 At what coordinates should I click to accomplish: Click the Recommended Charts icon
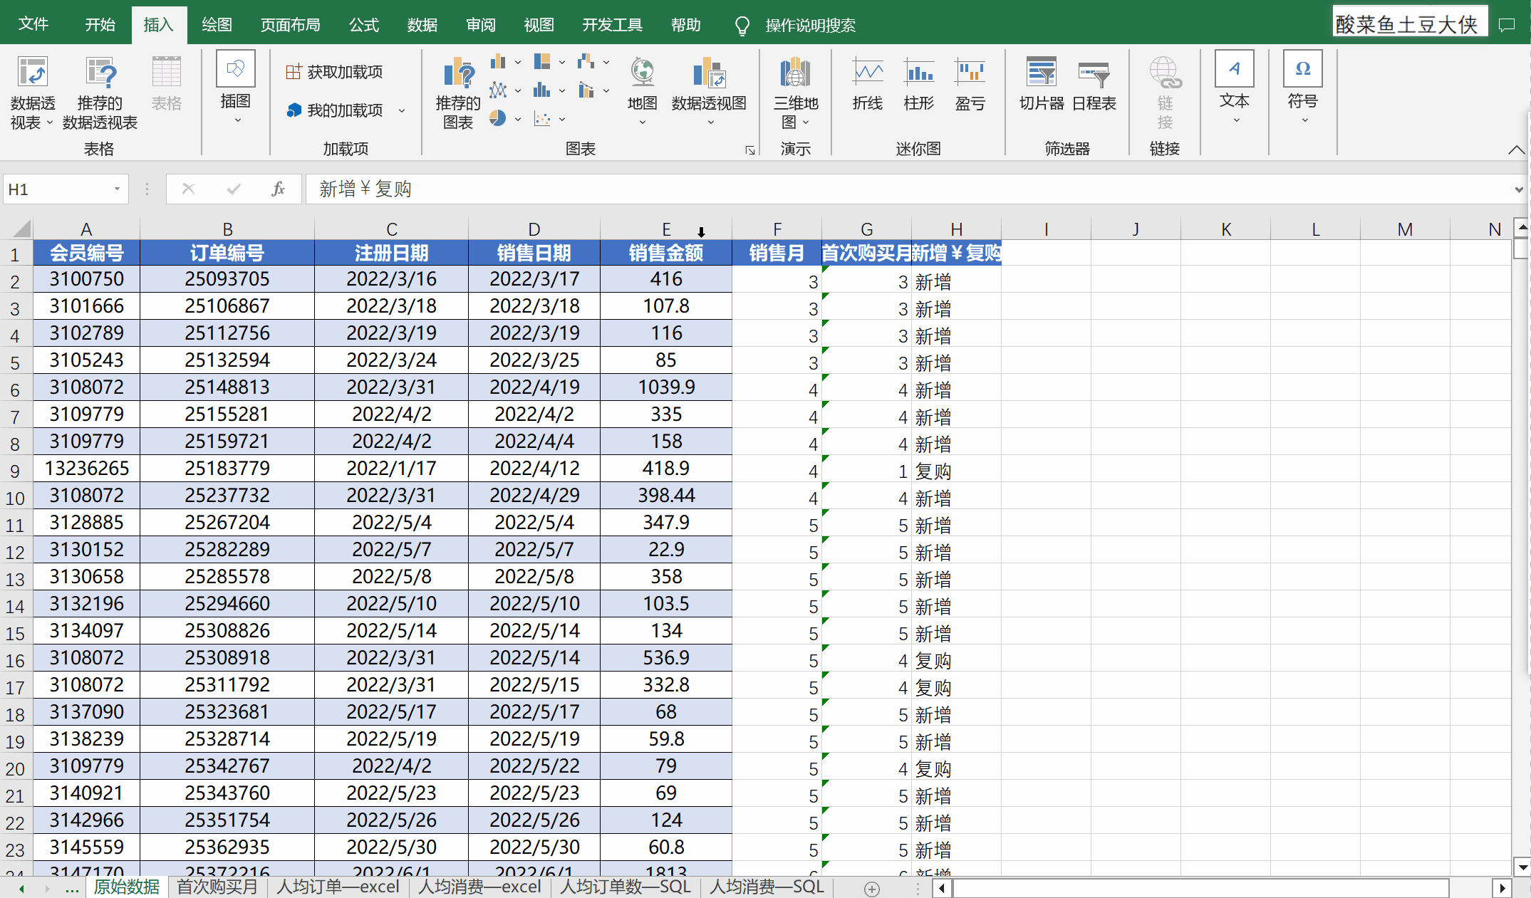click(458, 74)
